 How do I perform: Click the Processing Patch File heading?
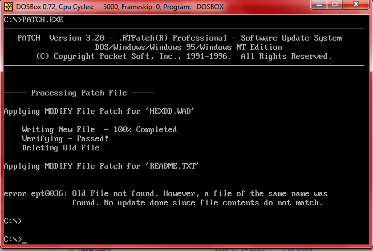(x=79, y=93)
